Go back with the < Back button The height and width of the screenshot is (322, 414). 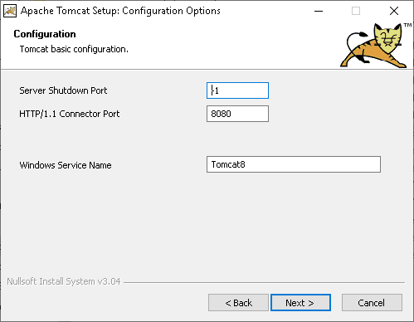(238, 303)
